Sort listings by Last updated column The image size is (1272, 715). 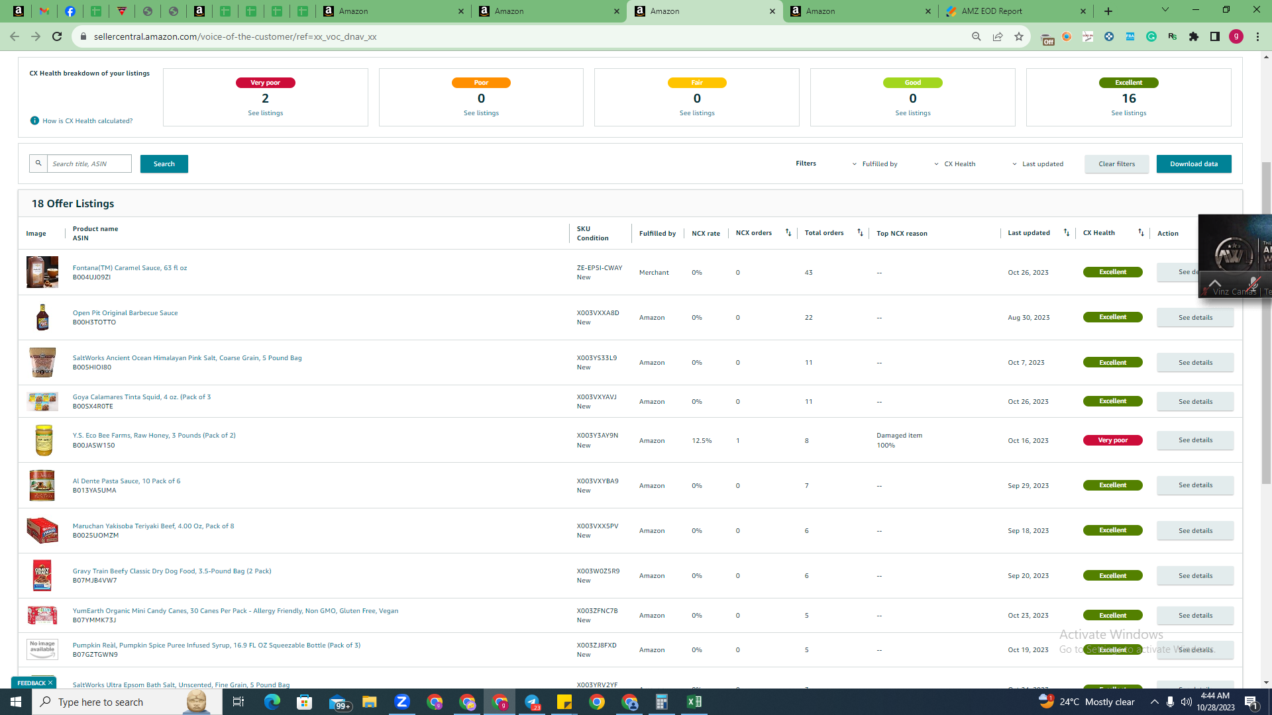pos(1066,232)
